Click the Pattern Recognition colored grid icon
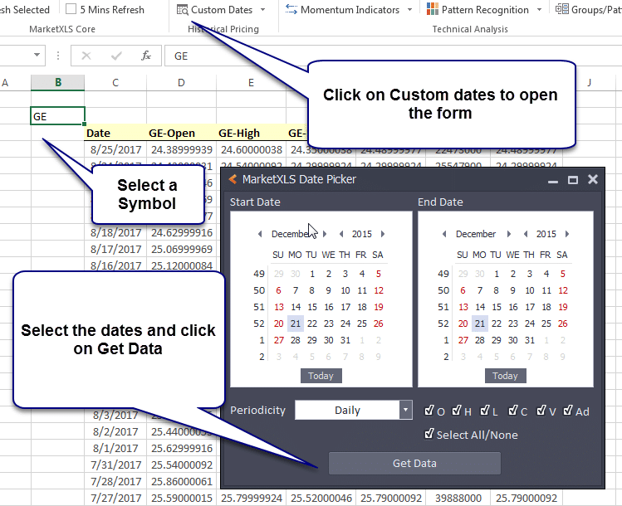 [x=433, y=9]
